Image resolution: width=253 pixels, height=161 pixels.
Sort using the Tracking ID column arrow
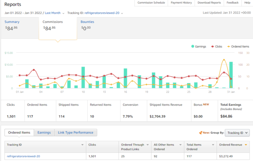(83, 145)
